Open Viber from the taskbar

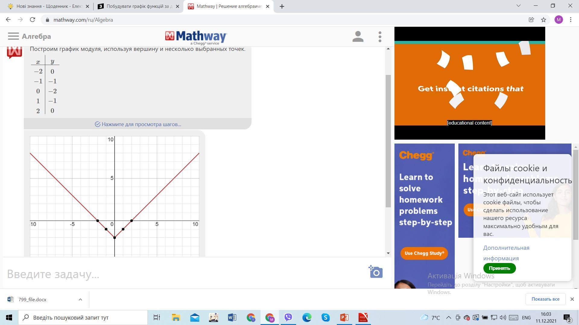click(x=288, y=317)
